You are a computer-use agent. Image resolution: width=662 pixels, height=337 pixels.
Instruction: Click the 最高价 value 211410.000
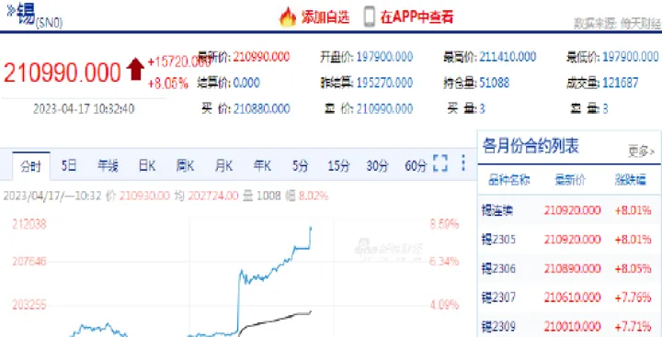pyautogui.click(x=508, y=57)
